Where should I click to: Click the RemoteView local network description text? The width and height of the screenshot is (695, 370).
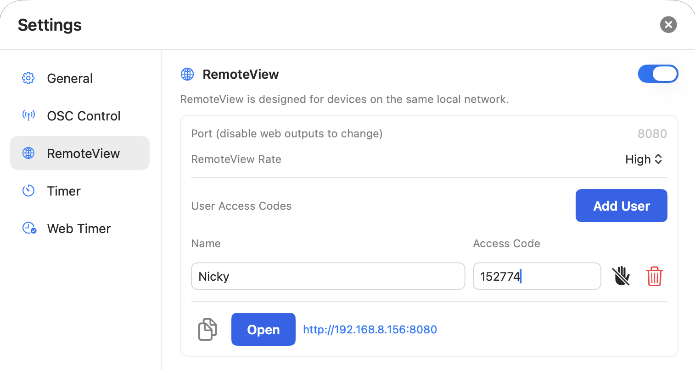(345, 99)
